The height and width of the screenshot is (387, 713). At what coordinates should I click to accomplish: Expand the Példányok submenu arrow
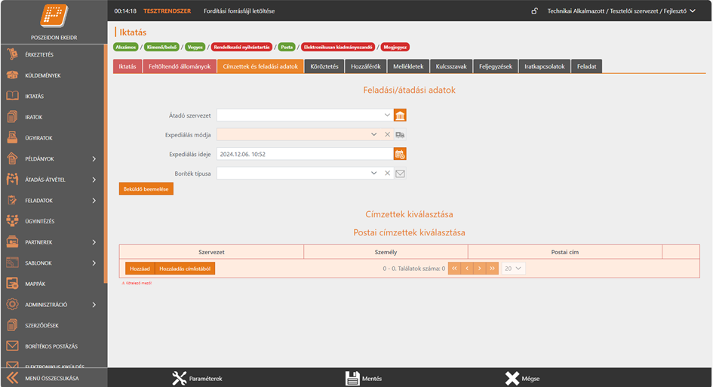pyautogui.click(x=94, y=158)
